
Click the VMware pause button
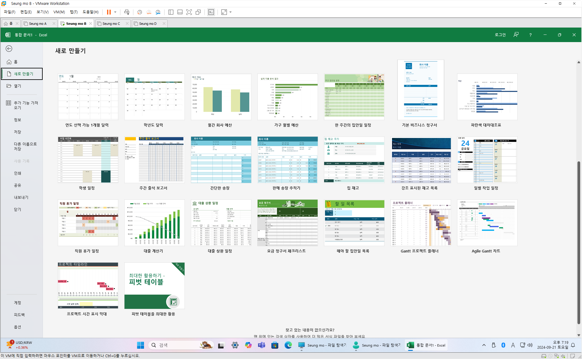(109, 12)
